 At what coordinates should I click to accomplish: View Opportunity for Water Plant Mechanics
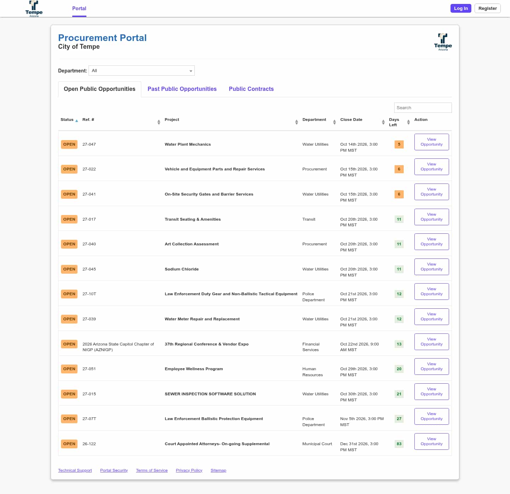click(431, 142)
